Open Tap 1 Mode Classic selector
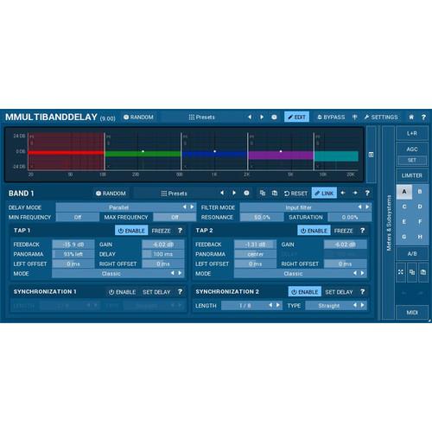The height and width of the screenshot is (432, 432). 118,273
